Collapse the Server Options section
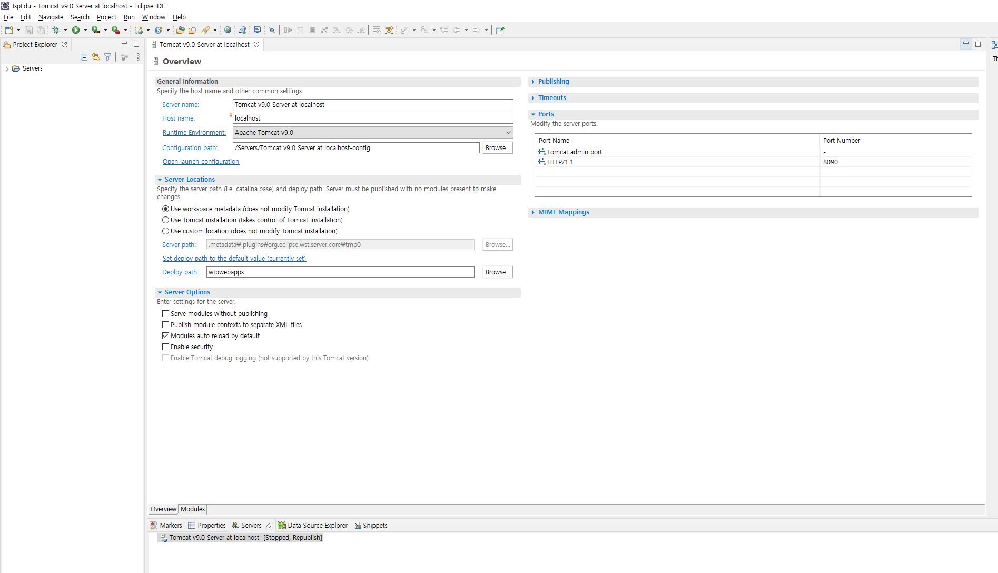 160,292
